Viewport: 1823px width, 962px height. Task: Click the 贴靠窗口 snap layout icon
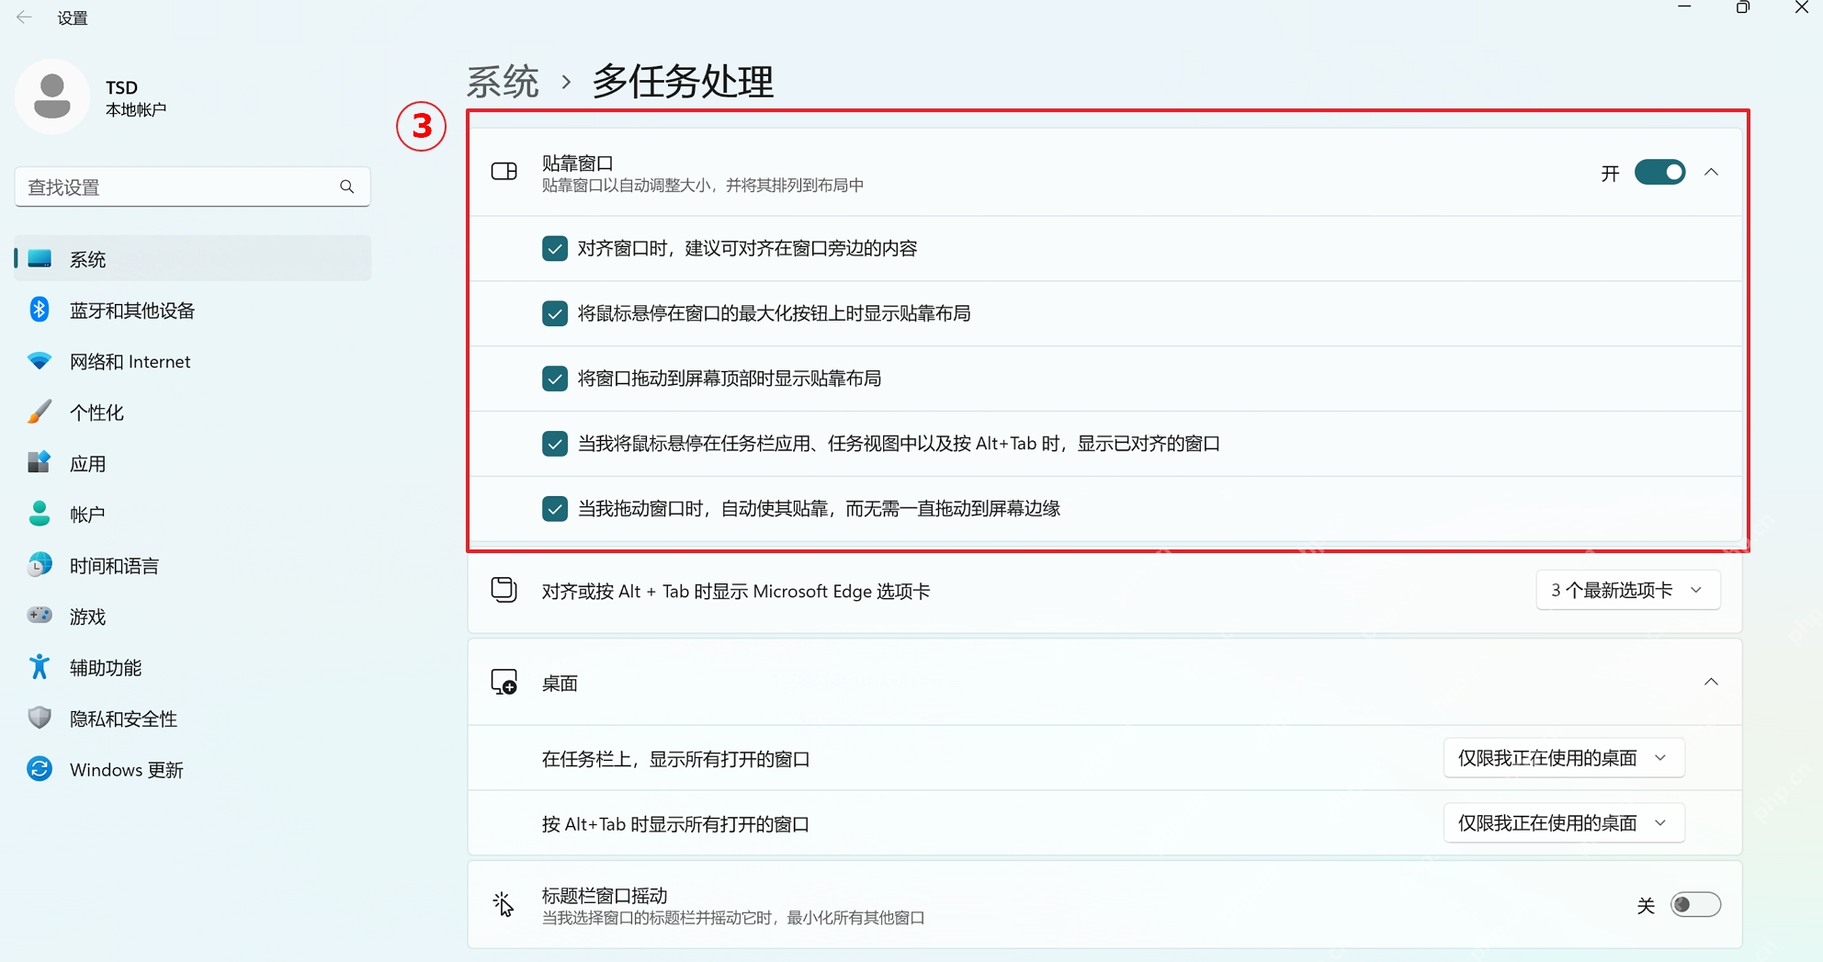tap(504, 172)
